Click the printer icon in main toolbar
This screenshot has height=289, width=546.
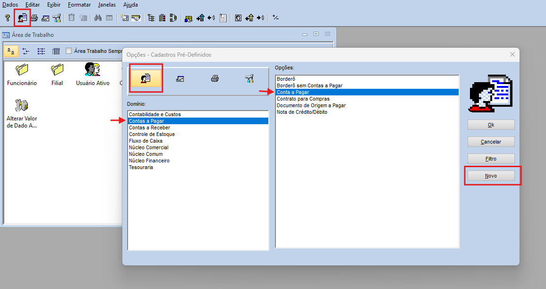click(34, 18)
